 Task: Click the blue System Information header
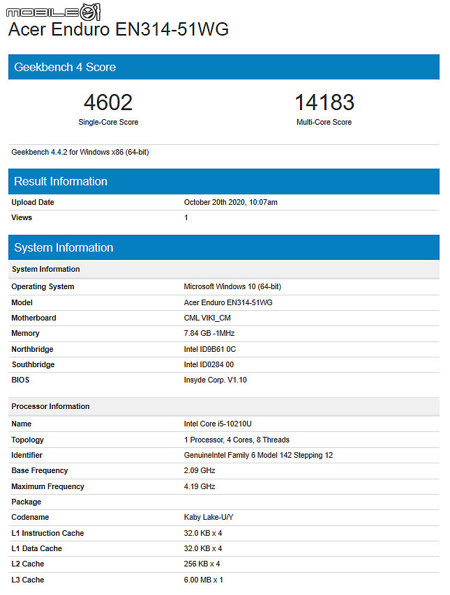(x=224, y=247)
